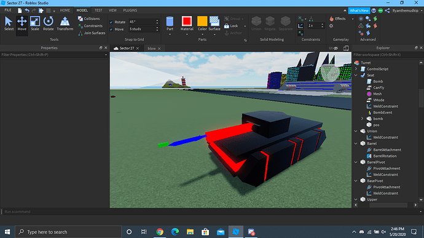Toggle Constraints in Tools
This screenshot has height=238, width=424.
(x=90, y=26)
